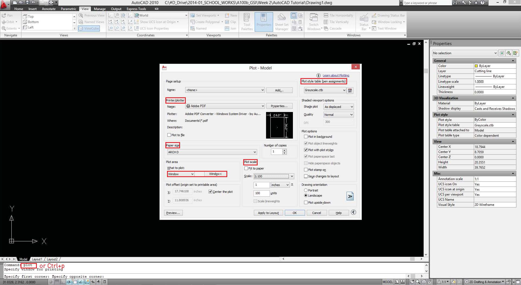
Task: Open the Printer/plotter Name dropdown showing Adobe PDF
Action: tap(225, 106)
